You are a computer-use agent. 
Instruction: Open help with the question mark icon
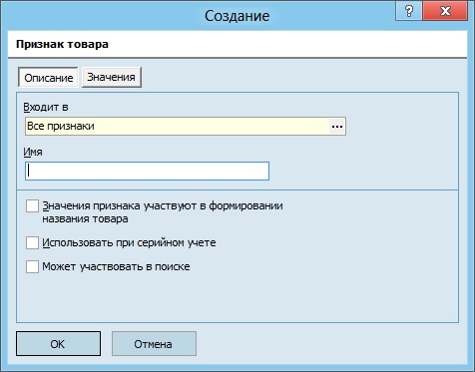[x=409, y=11]
